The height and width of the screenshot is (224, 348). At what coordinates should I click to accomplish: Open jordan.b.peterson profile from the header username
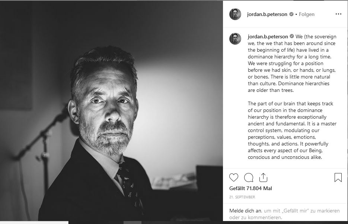pos(267,14)
